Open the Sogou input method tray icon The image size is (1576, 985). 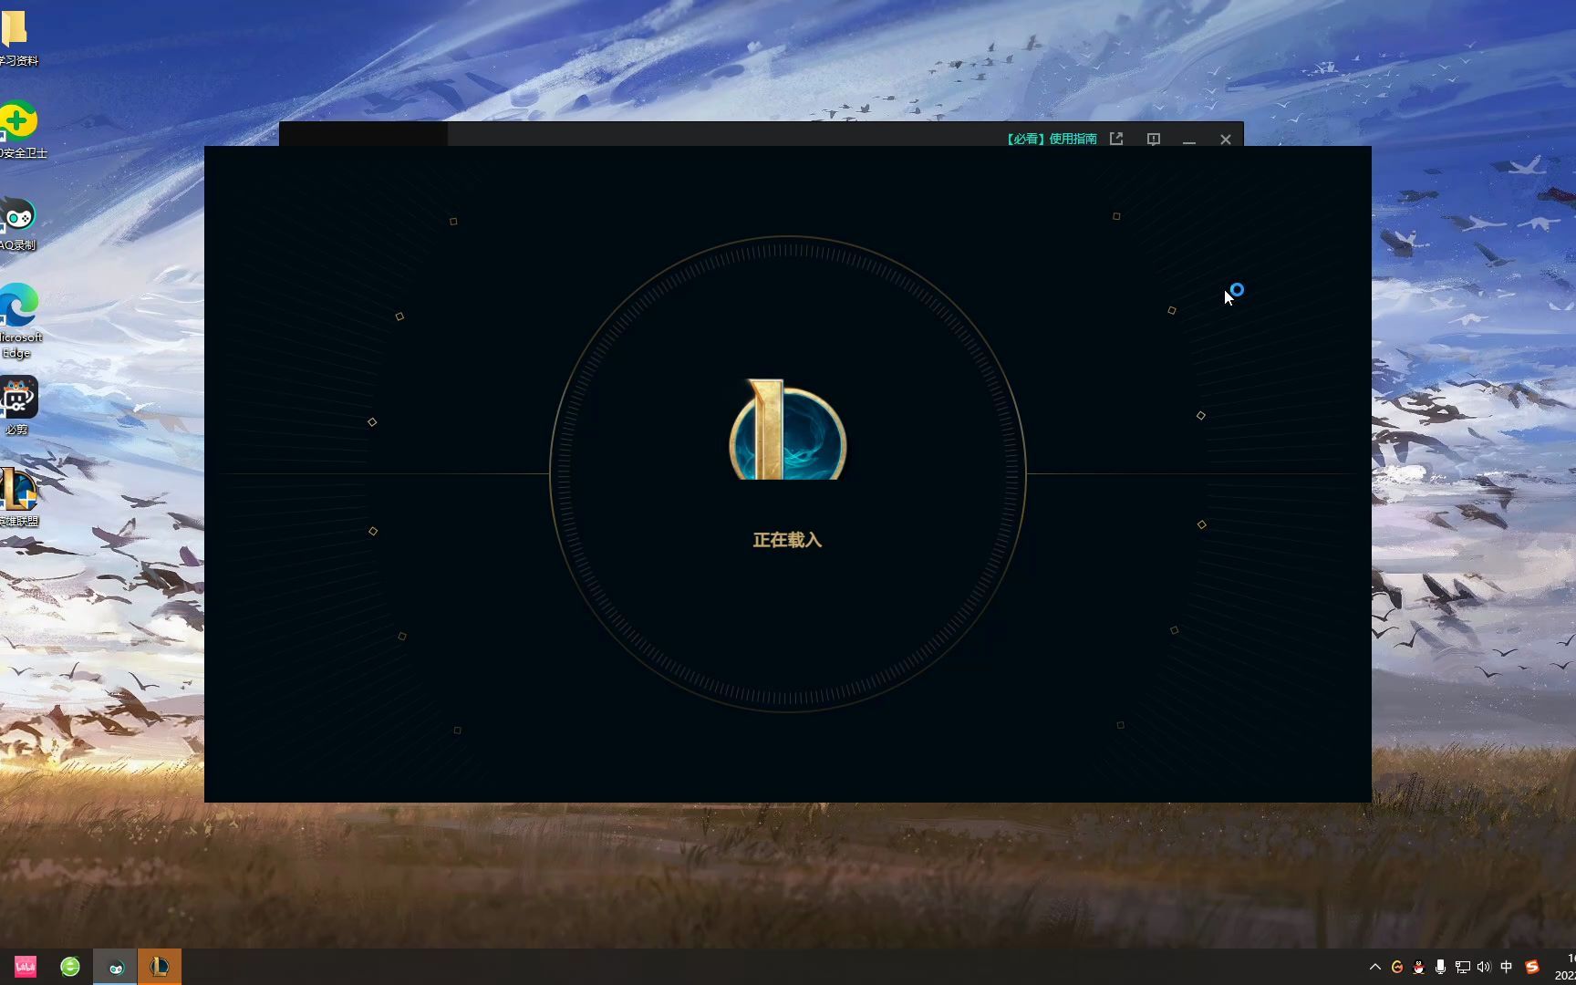[x=1532, y=967]
